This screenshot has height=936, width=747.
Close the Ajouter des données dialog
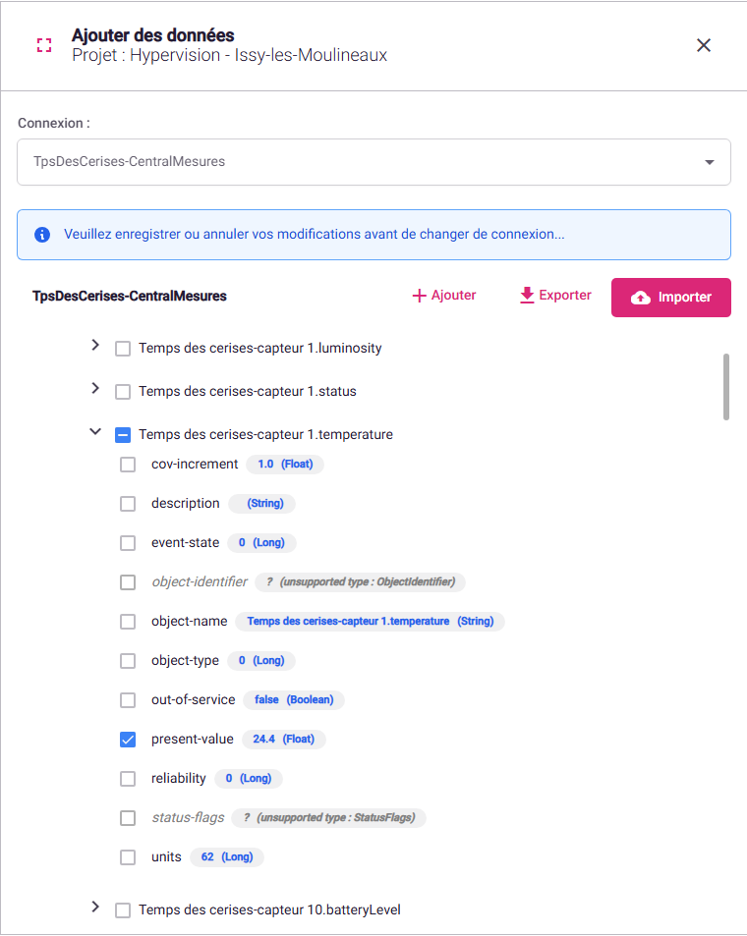point(704,45)
